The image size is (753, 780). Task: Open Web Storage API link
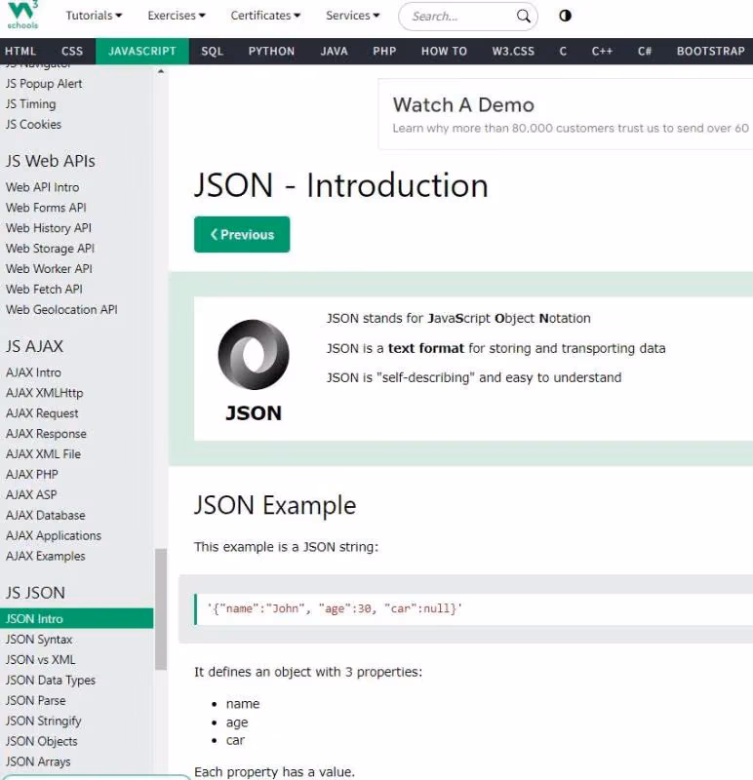point(50,249)
